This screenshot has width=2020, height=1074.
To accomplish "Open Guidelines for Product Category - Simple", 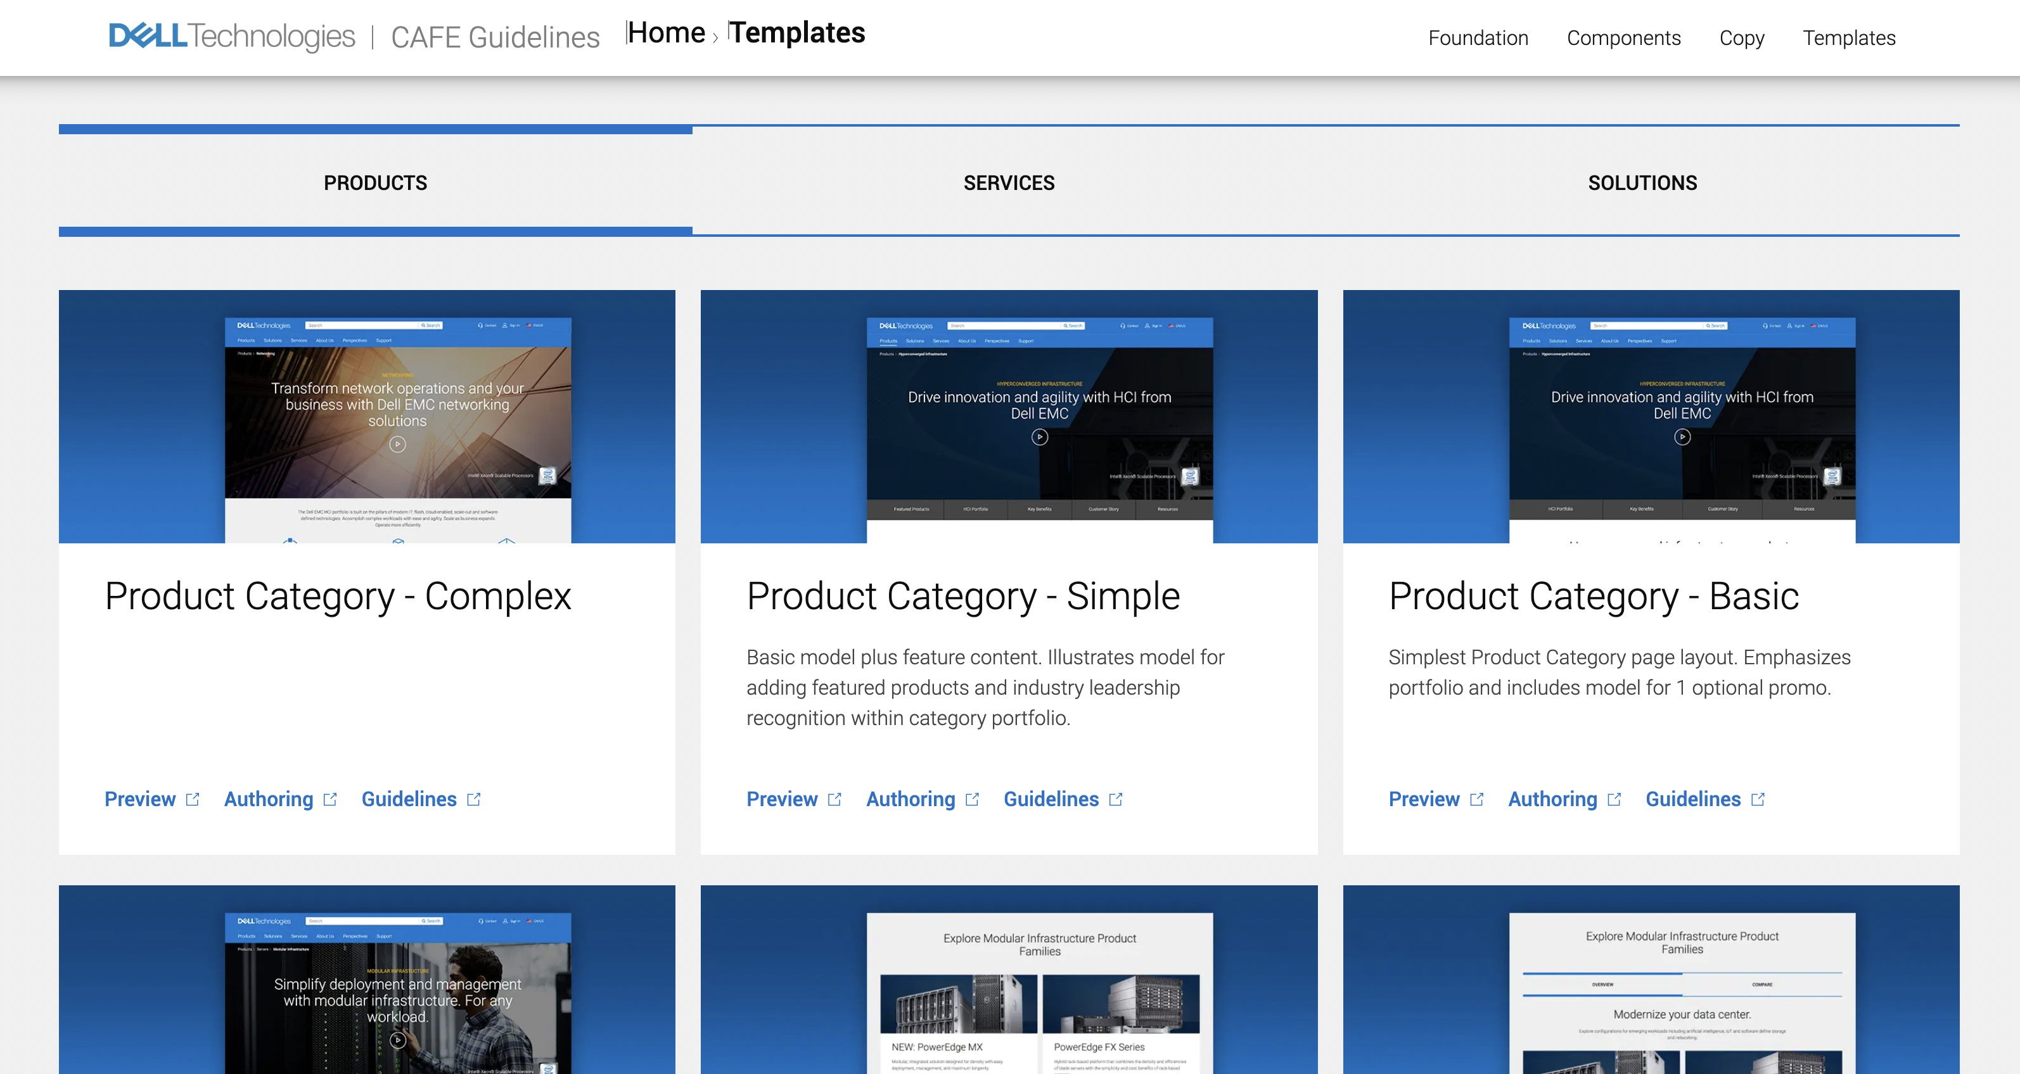I will [x=1052, y=798].
